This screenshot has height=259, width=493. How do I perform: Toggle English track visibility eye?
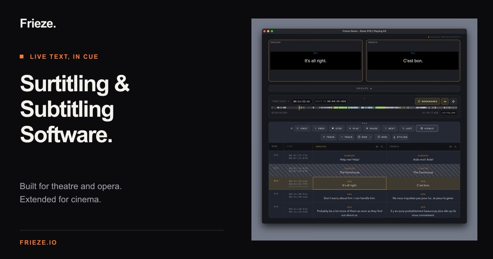point(377,146)
